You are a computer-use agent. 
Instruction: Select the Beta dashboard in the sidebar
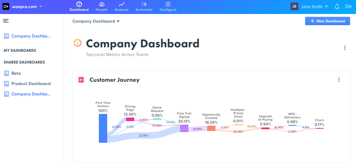click(16, 73)
